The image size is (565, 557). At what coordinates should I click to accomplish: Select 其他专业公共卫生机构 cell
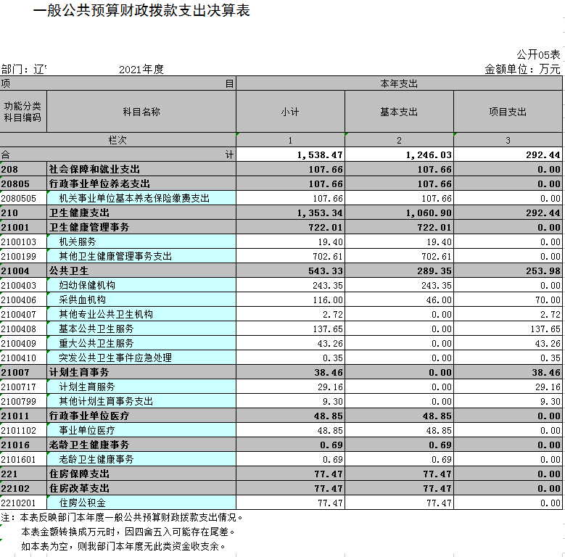[141, 314]
